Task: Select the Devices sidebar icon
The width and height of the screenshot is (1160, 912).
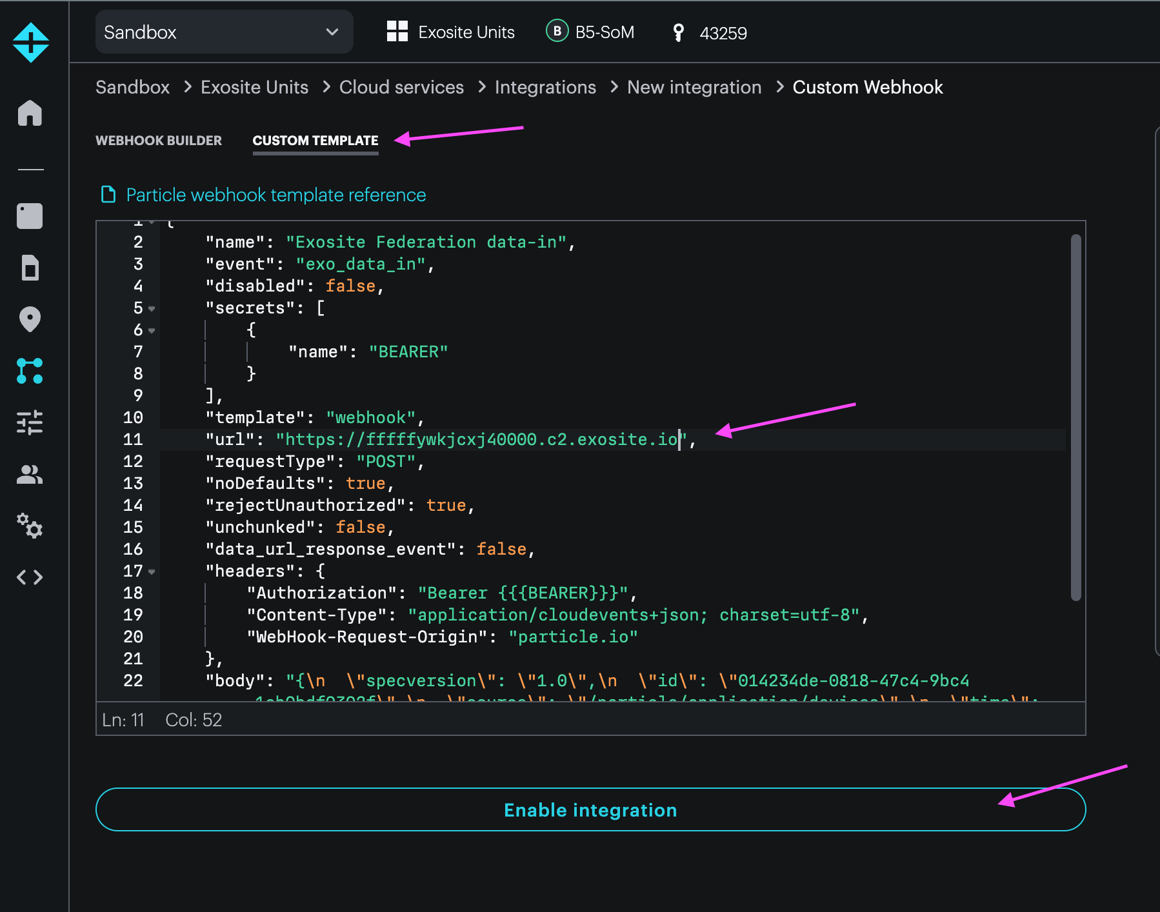Action: pos(30,216)
